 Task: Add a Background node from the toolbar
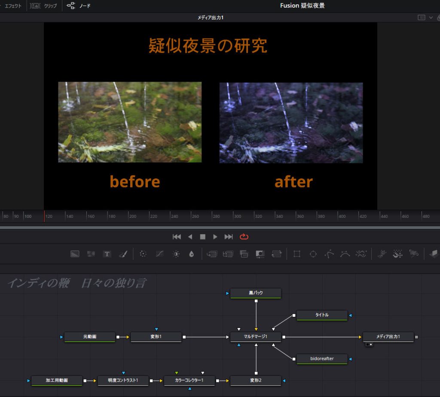(x=75, y=254)
